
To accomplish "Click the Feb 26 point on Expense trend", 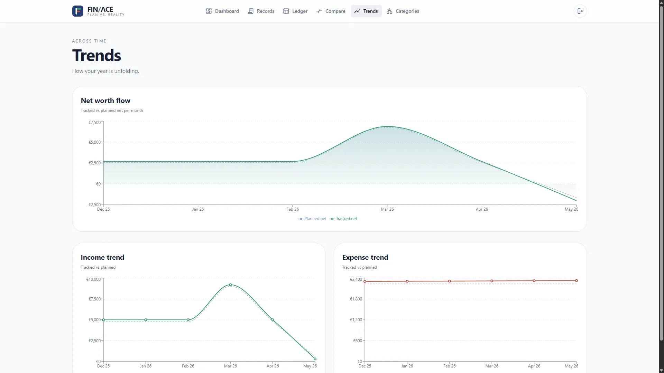I will click(x=450, y=281).
